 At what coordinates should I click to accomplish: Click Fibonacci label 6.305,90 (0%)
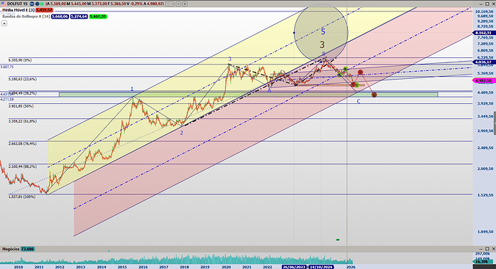[x=20, y=60]
